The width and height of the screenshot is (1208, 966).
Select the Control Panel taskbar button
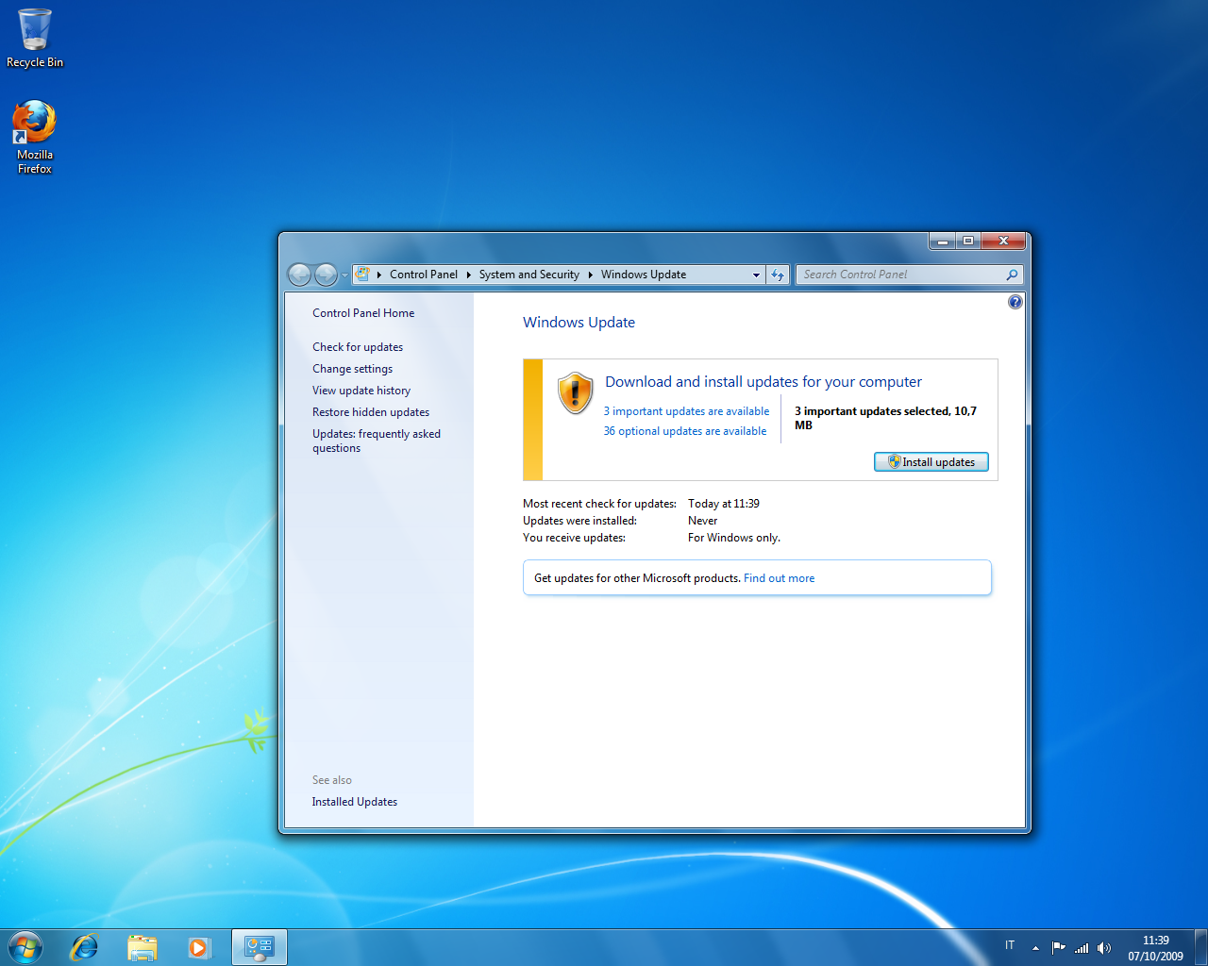click(259, 947)
